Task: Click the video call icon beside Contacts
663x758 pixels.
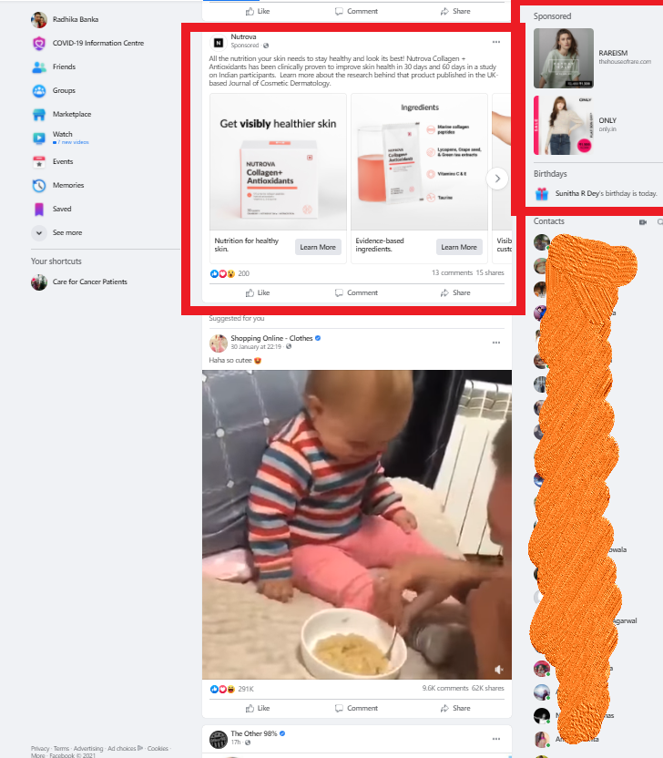Action: (x=643, y=222)
